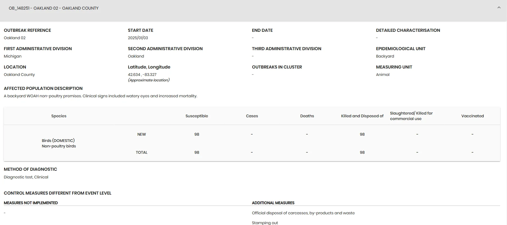The height and width of the screenshot is (225, 507).
Task: Click the Deaths column header
Action: (307, 116)
